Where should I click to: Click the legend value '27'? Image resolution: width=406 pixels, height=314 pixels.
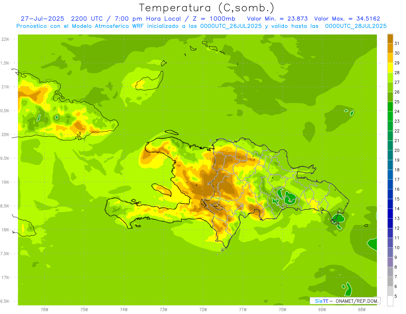397,82
